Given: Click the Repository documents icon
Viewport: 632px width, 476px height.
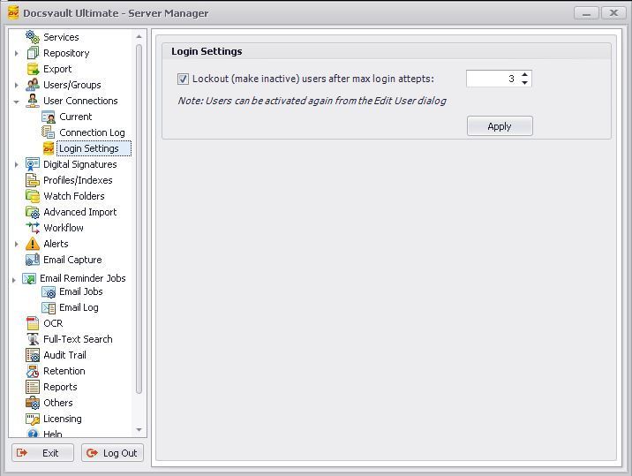Looking at the screenshot, I should pos(33,53).
